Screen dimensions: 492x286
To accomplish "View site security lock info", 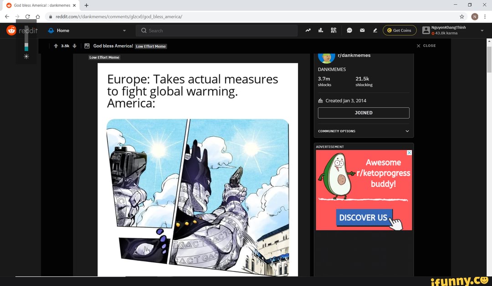I will 50,16.
